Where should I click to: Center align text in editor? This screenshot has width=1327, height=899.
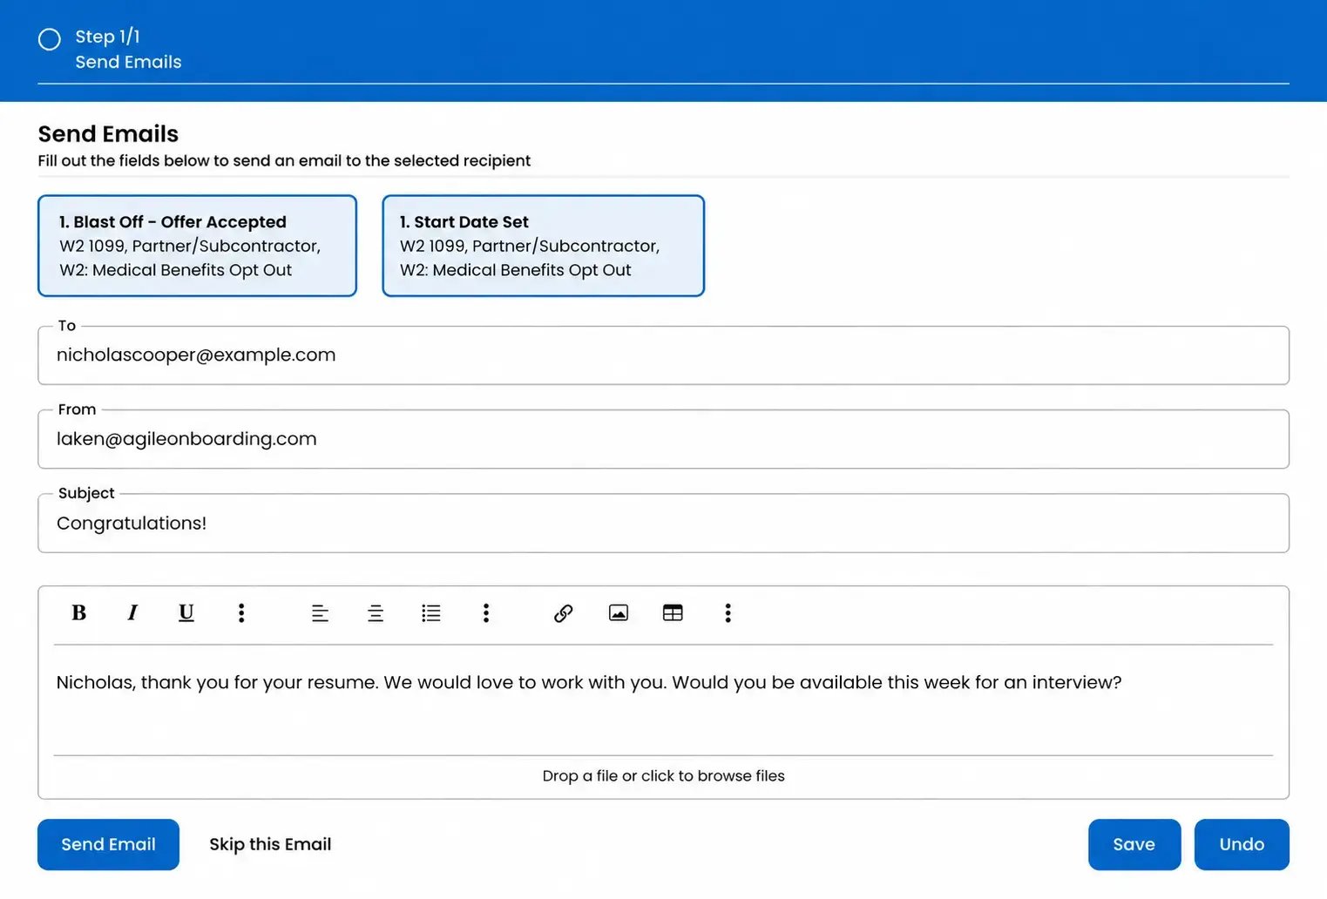pos(376,613)
